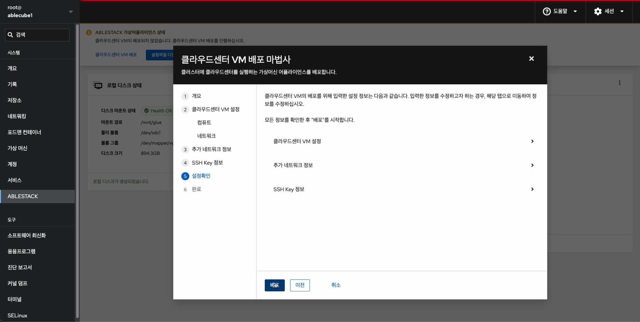Click the kebab menu on 로컬 디스크 상태 card
640x322 pixels.
(x=619, y=83)
